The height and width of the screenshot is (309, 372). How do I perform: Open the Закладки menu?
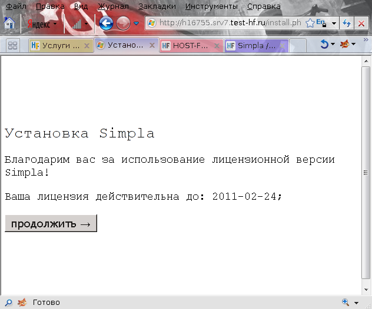157,6
